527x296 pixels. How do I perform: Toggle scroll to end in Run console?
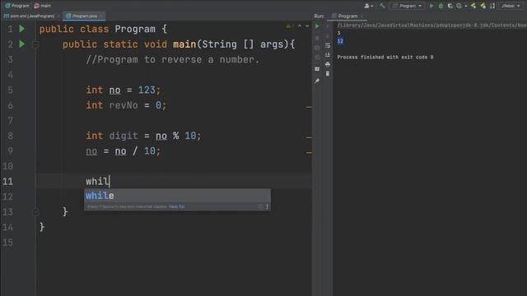(x=328, y=55)
